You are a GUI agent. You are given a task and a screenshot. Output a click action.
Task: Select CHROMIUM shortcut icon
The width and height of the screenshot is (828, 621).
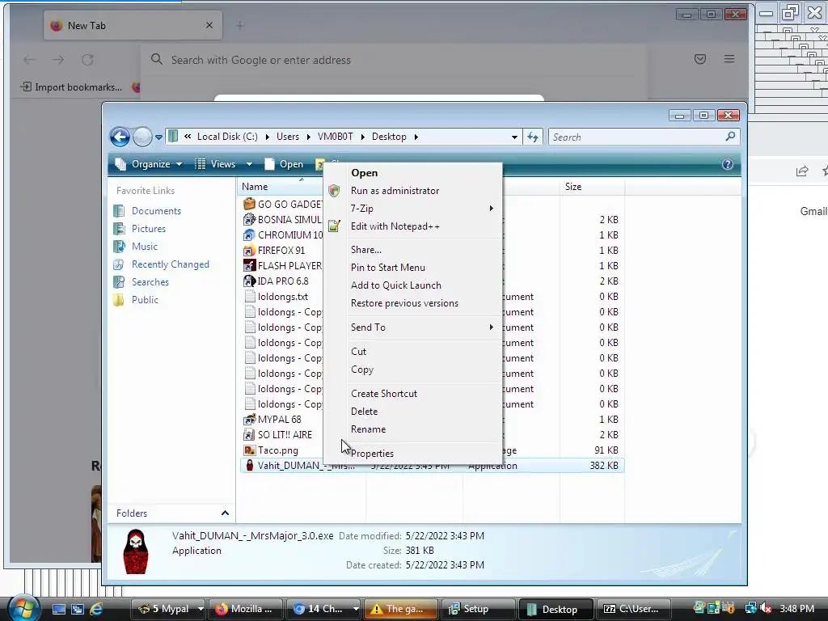[249, 234]
